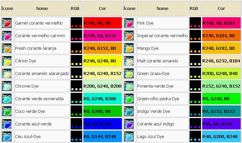Screen dimensions: 242x143
Task: Click the text "Fresh corante laranja"
Action: pos(36,48)
